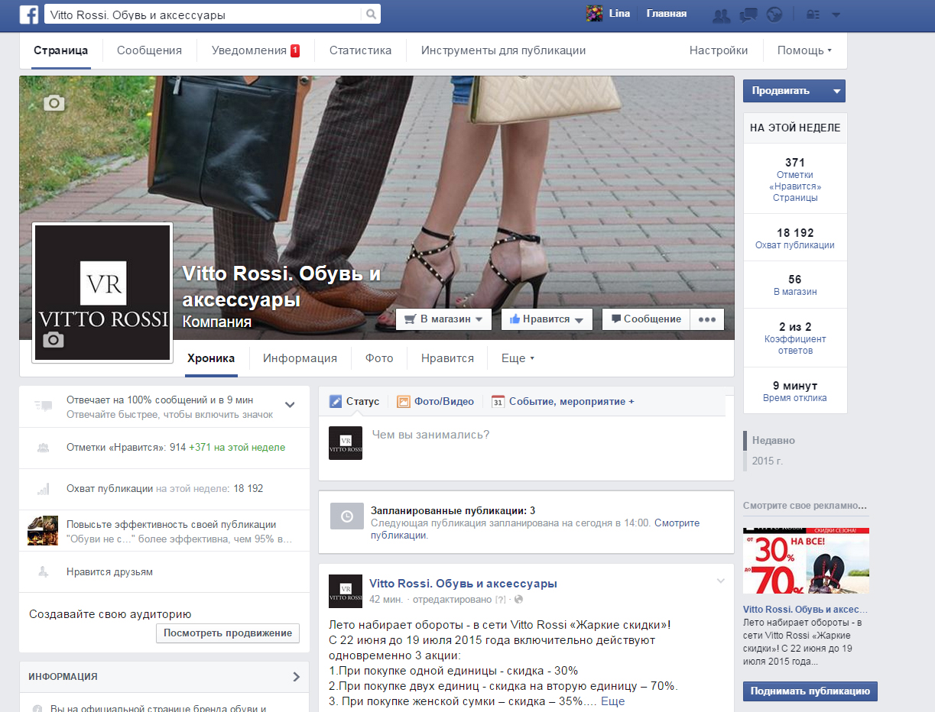The height and width of the screenshot is (712, 935).
Task: Focus the Facebook search field
Action: click(203, 14)
